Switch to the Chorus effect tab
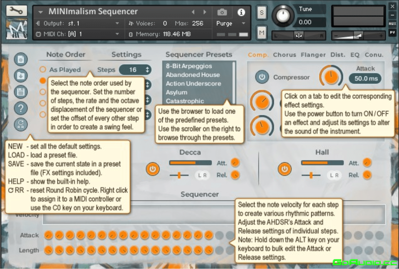 click(284, 55)
